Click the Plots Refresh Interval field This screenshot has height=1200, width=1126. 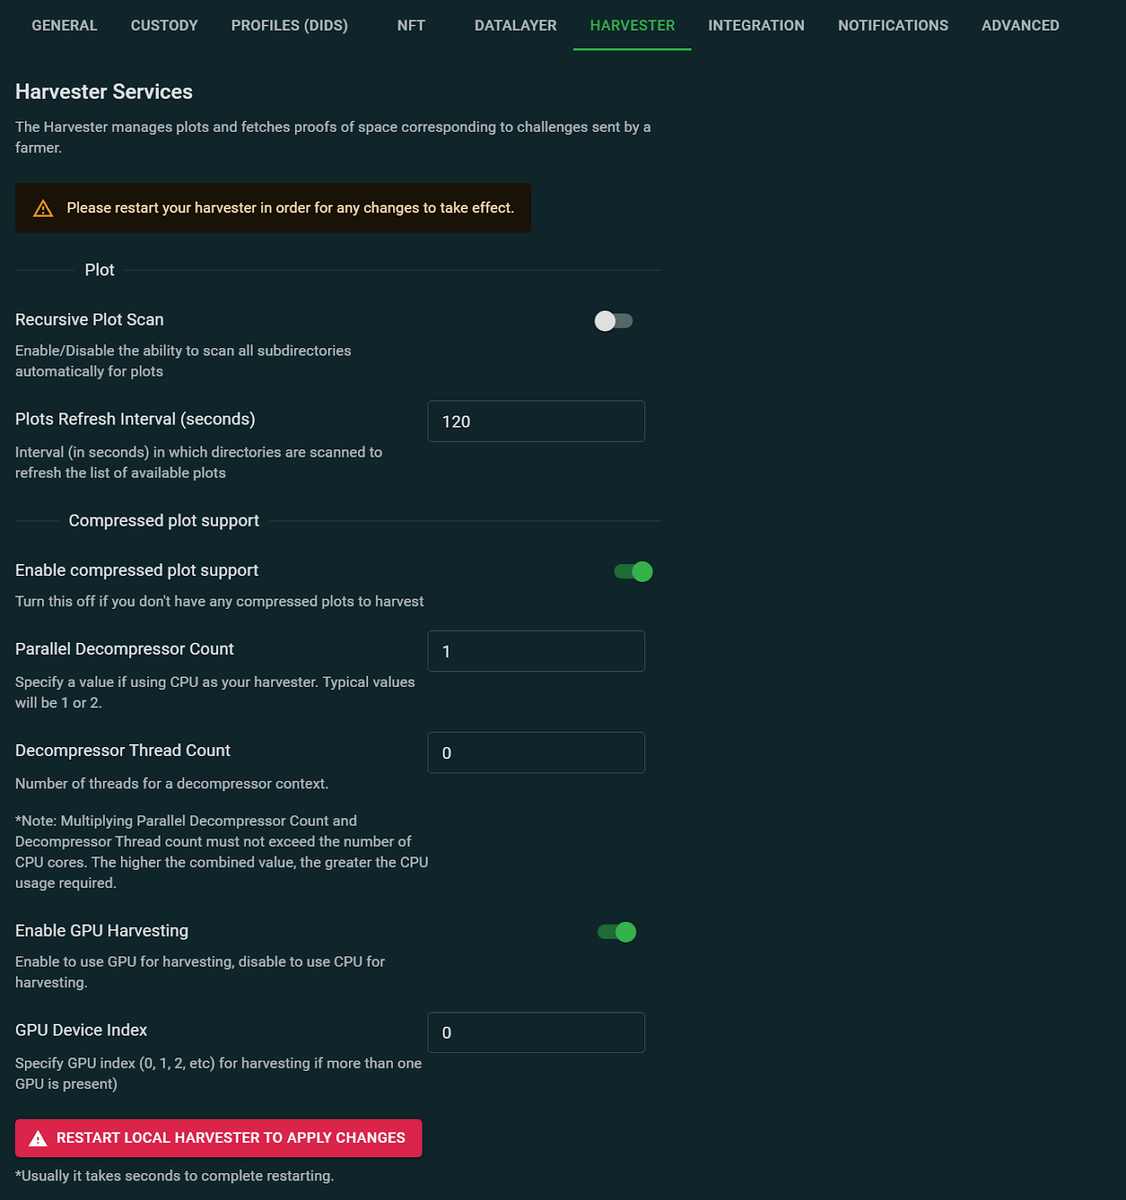click(536, 421)
